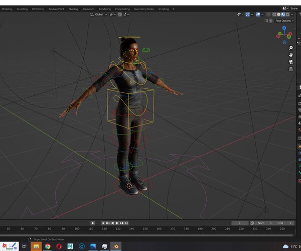Click the green Y axis on navigation gizmo
301x251 pixels.
pyautogui.click(x=280, y=34)
